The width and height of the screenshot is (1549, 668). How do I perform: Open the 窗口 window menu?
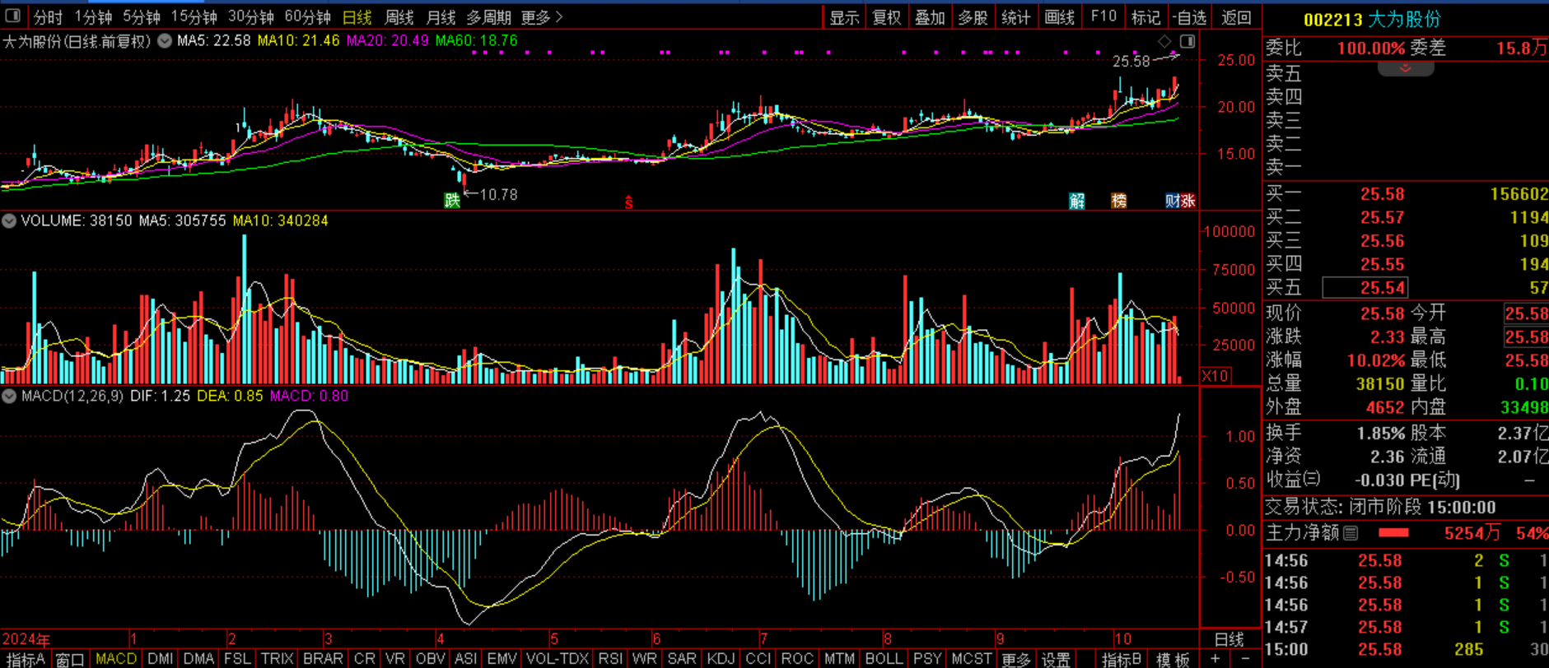pyautogui.click(x=70, y=659)
